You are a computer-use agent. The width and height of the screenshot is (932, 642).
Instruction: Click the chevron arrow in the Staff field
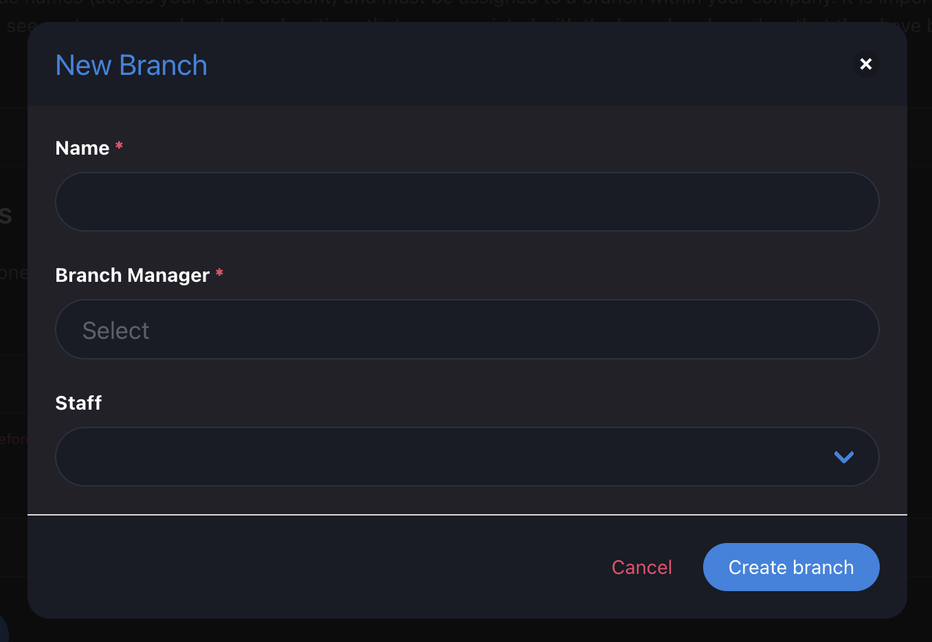click(x=844, y=457)
